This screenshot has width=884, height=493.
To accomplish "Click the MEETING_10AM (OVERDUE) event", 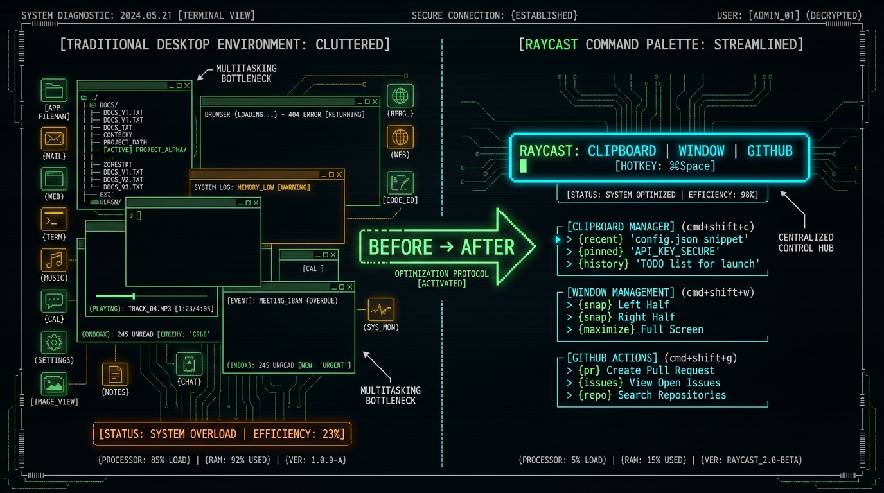I will 282,300.
